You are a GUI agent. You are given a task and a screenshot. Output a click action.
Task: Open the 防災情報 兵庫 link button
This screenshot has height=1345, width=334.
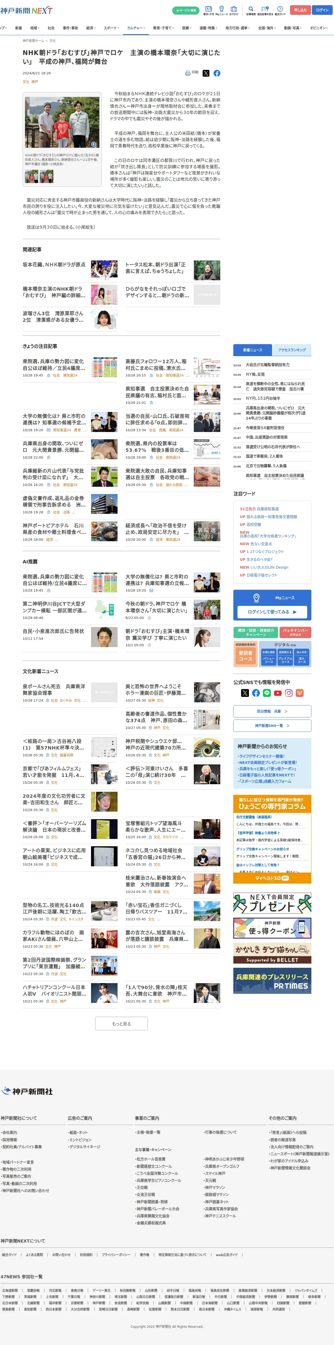click(272, 711)
